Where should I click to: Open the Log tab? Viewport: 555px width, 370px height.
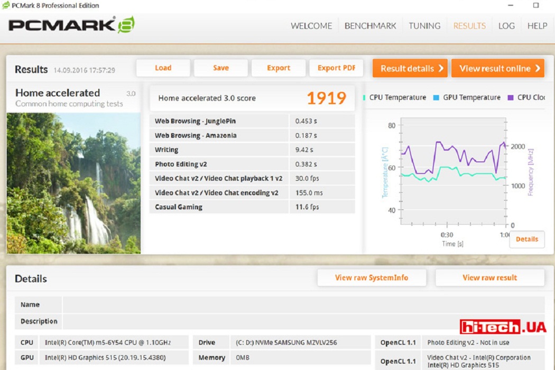point(506,26)
